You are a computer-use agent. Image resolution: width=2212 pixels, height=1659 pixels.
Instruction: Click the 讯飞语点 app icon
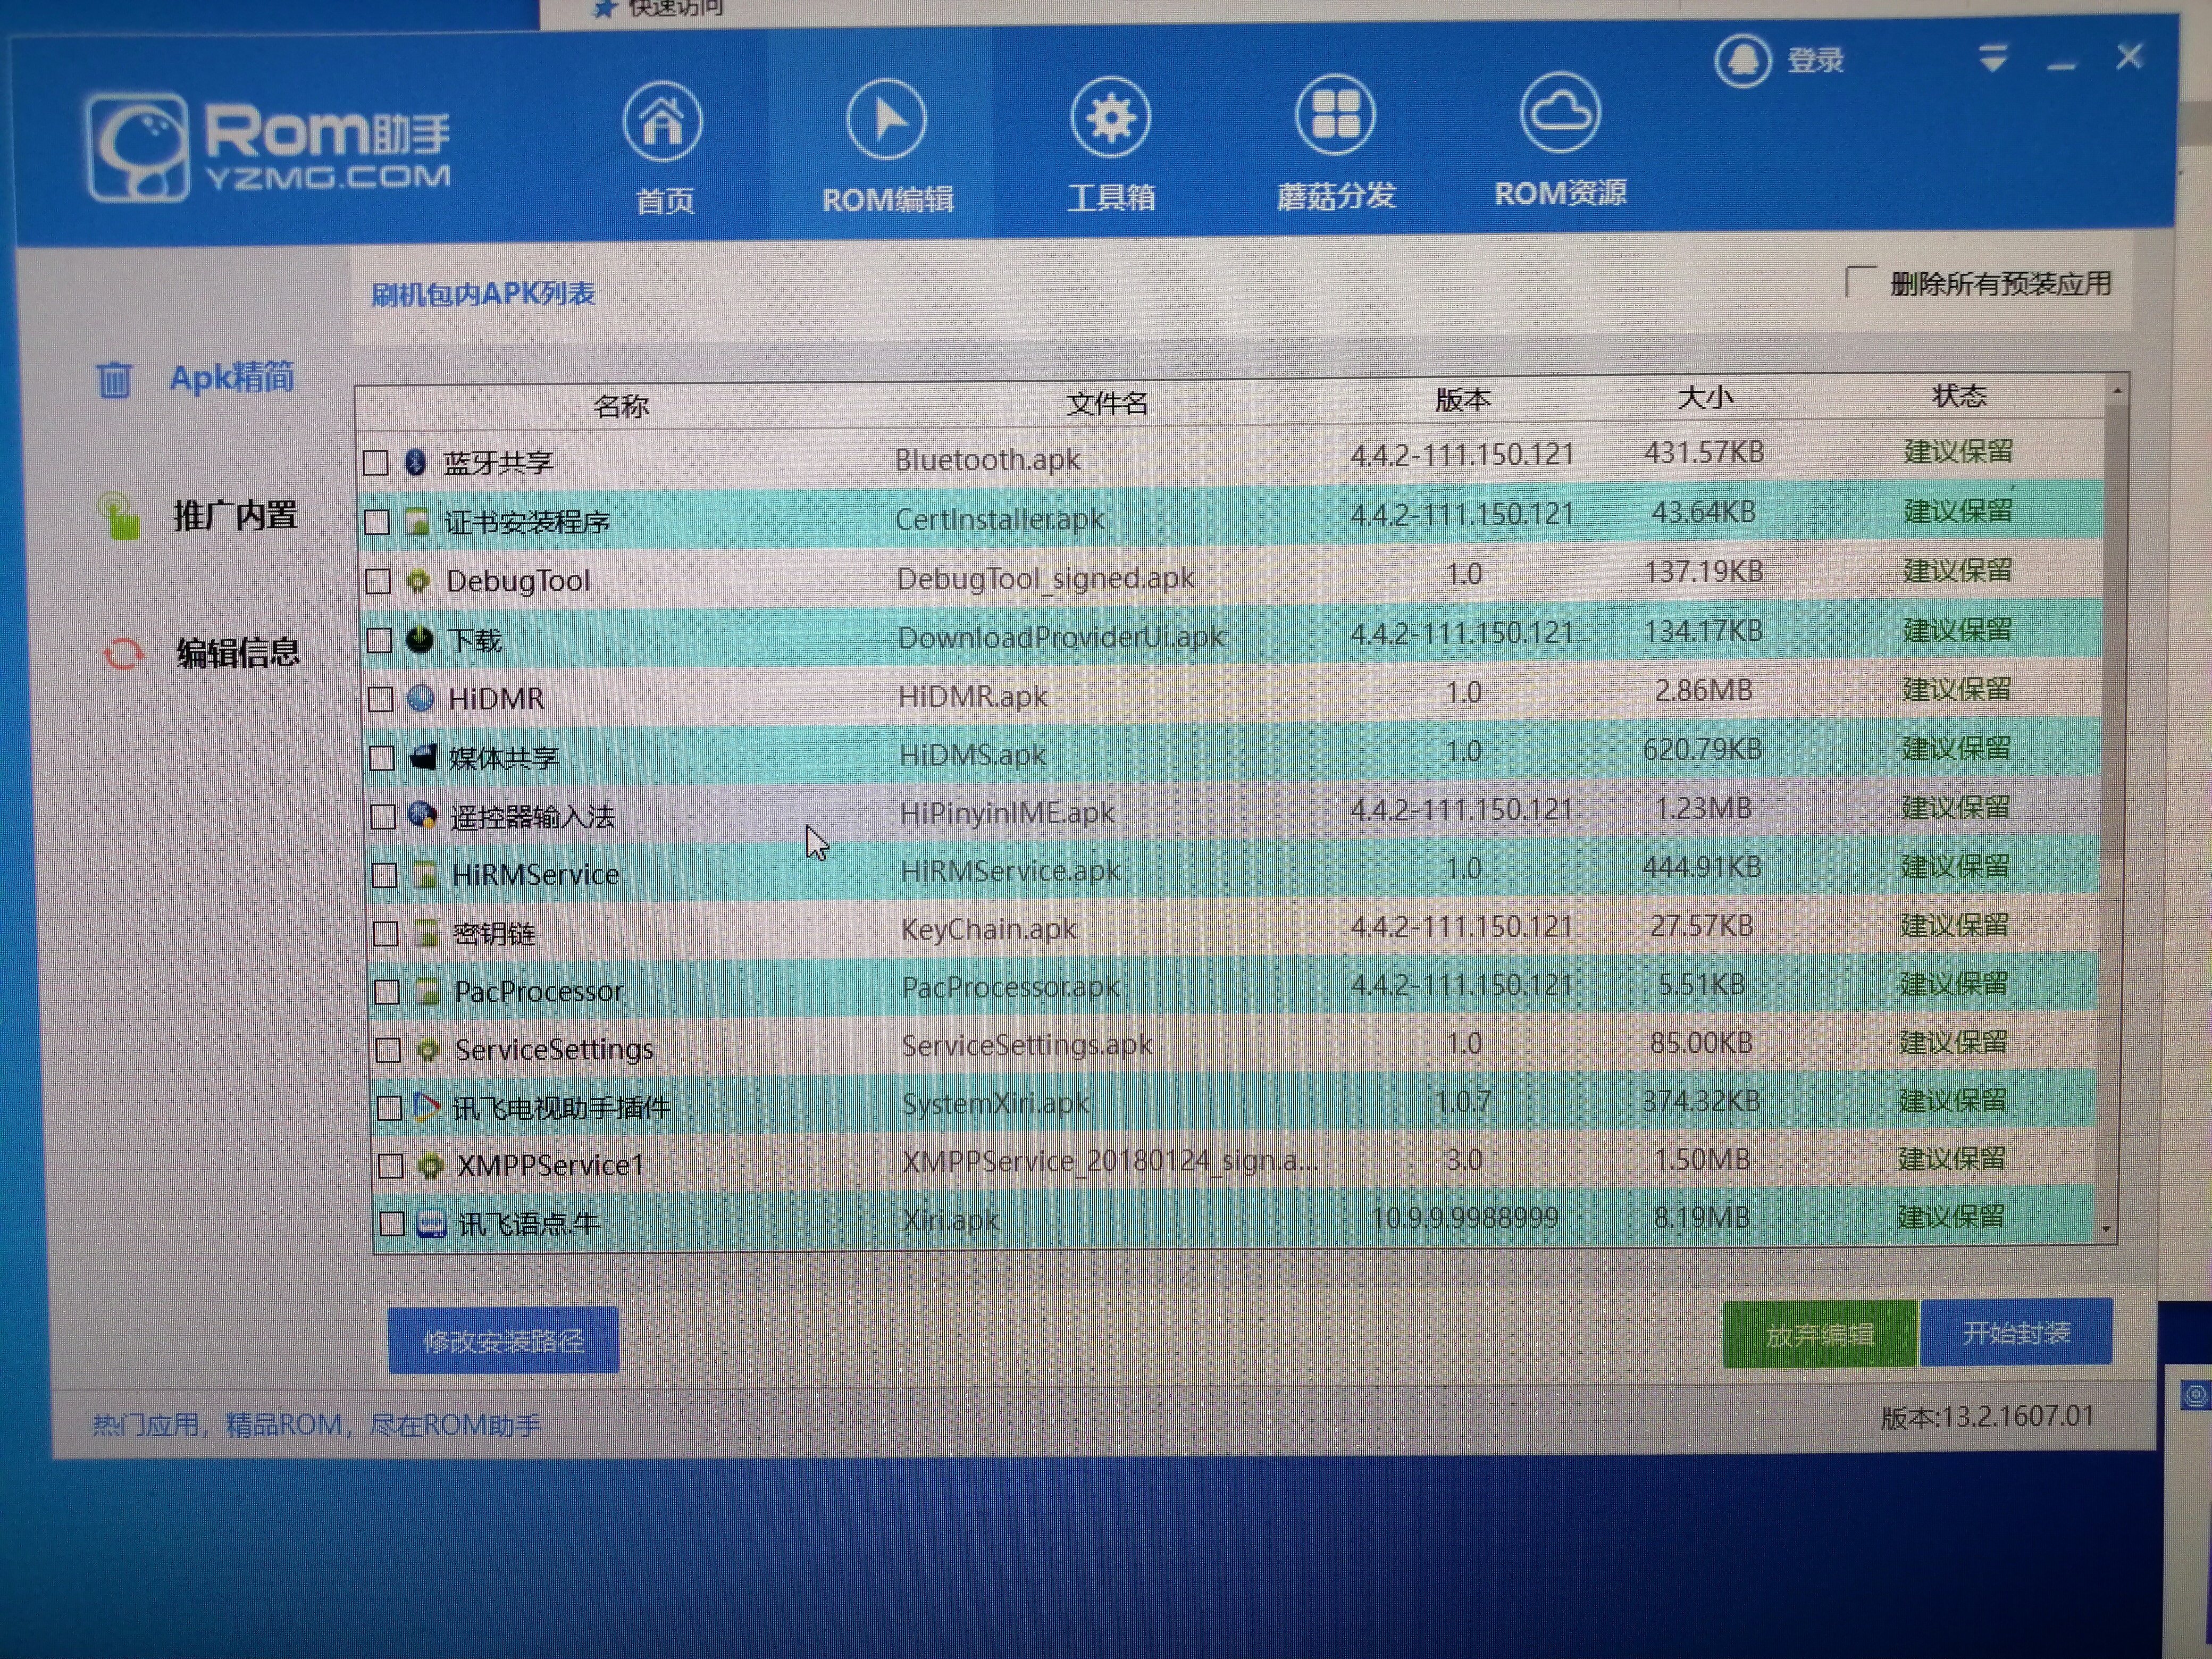[x=431, y=1223]
